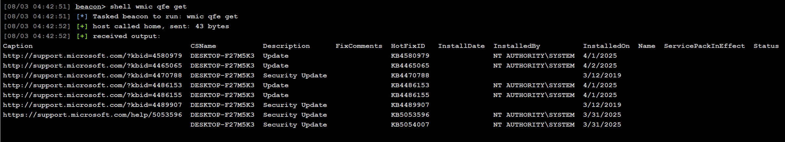Click the KB4489907 HotFixID cell
Viewport: 785px width, 142px height.
click(x=410, y=105)
